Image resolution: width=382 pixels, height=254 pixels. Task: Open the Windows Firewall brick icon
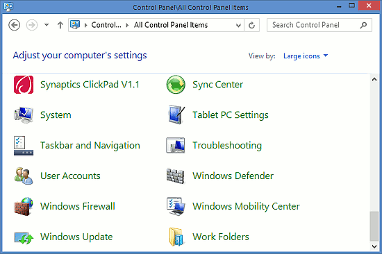(x=24, y=206)
